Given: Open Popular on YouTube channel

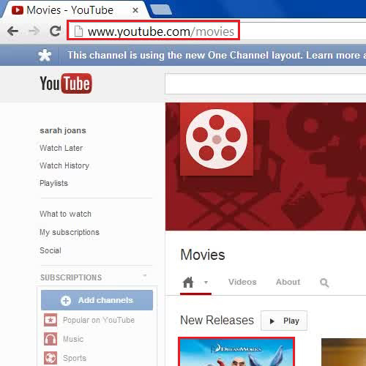Looking at the screenshot, I should click(99, 320).
